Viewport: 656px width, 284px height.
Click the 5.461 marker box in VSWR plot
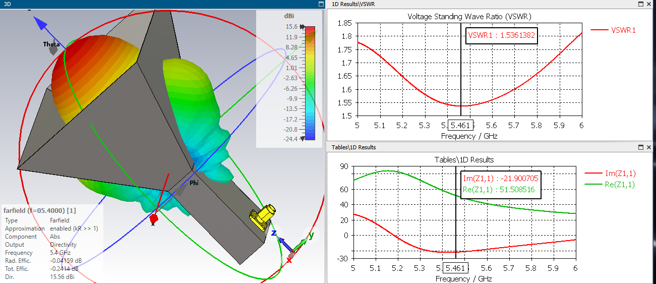click(x=461, y=125)
